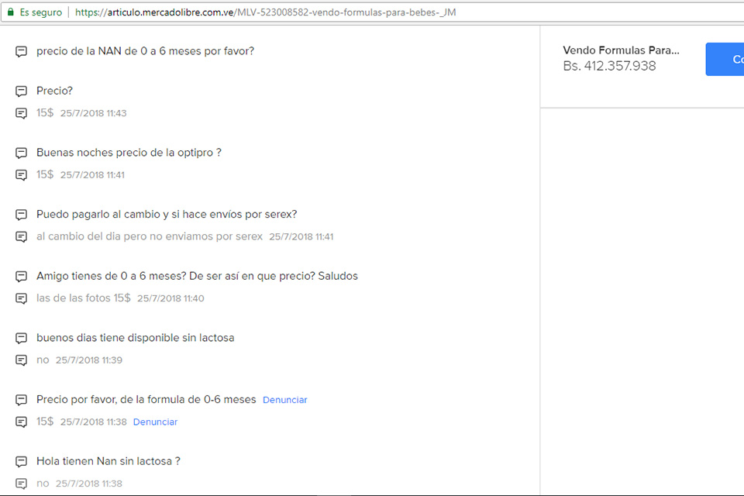The height and width of the screenshot is (496, 744).
Task: Click the 'Precio por favor, de la formula' question
Action: (146, 400)
